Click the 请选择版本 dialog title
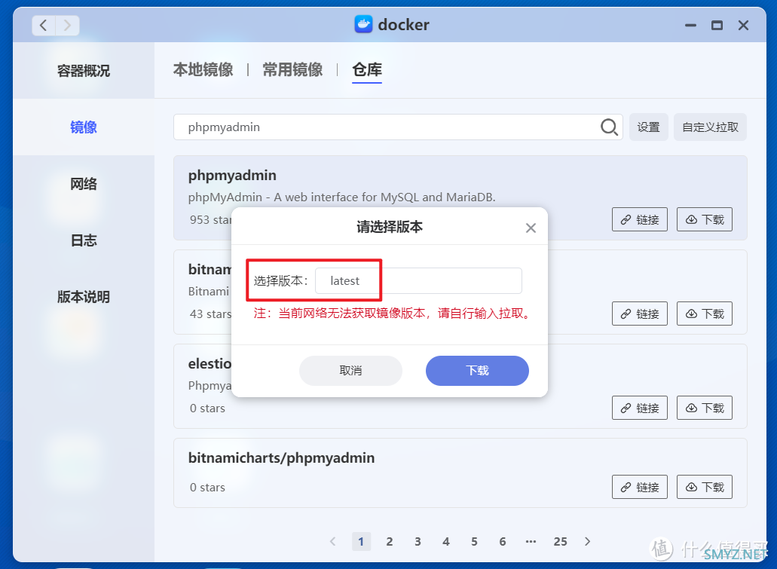Image resolution: width=777 pixels, height=569 pixels. [x=390, y=227]
